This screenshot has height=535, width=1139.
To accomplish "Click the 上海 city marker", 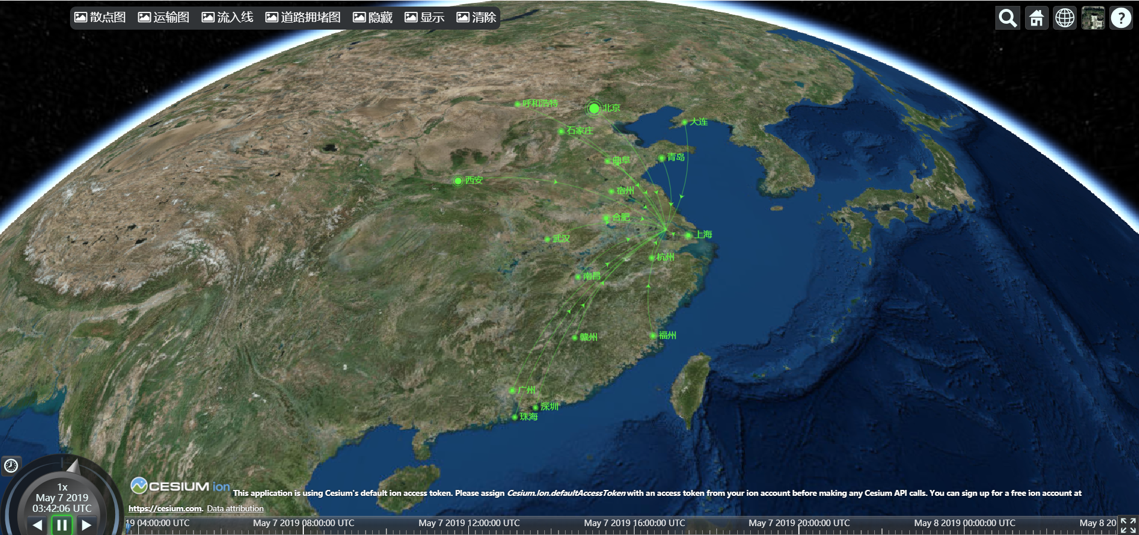I will point(688,235).
